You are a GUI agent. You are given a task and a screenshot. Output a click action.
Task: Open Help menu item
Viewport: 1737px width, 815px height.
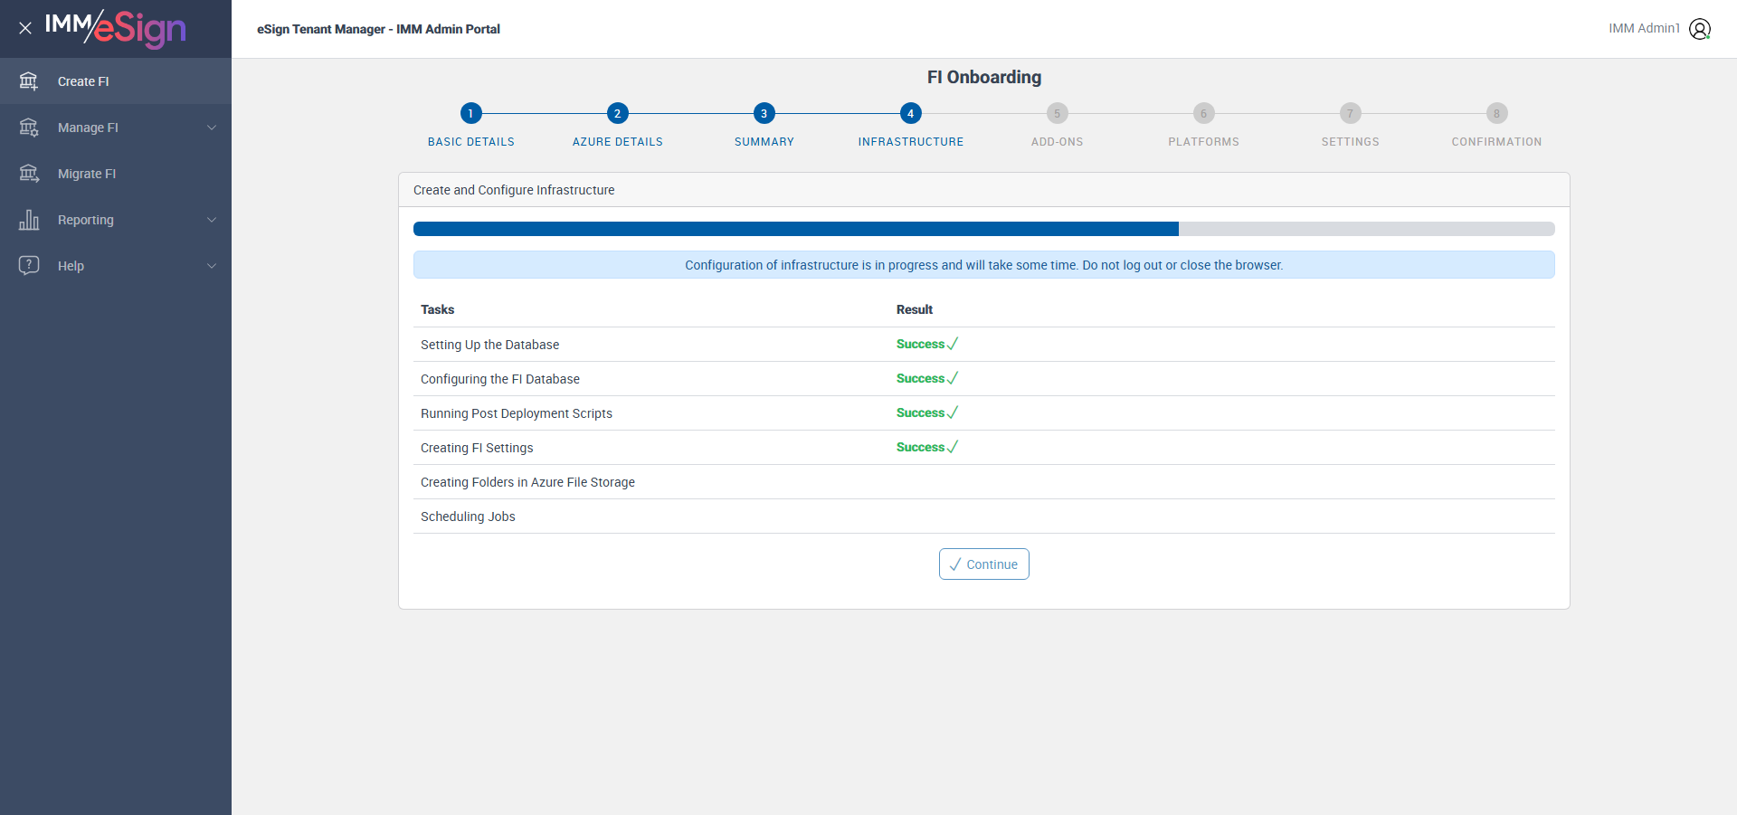click(x=116, y=266)
